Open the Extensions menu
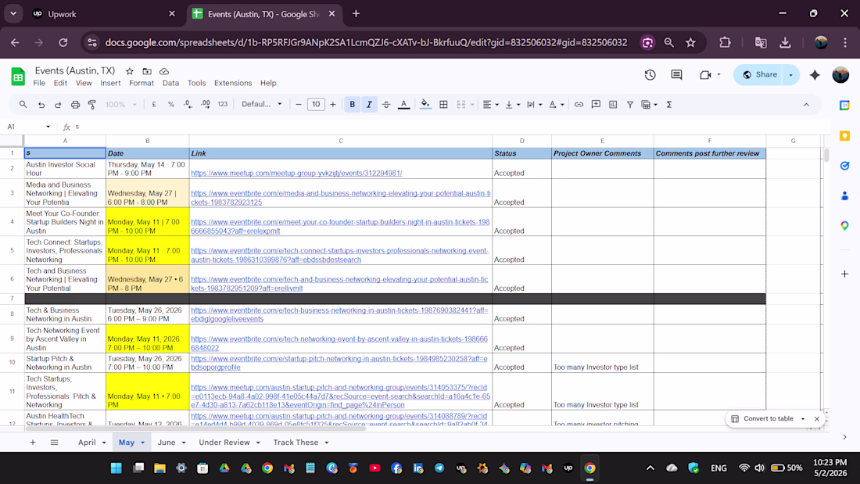Screen dimensions: 860x484 233,83
